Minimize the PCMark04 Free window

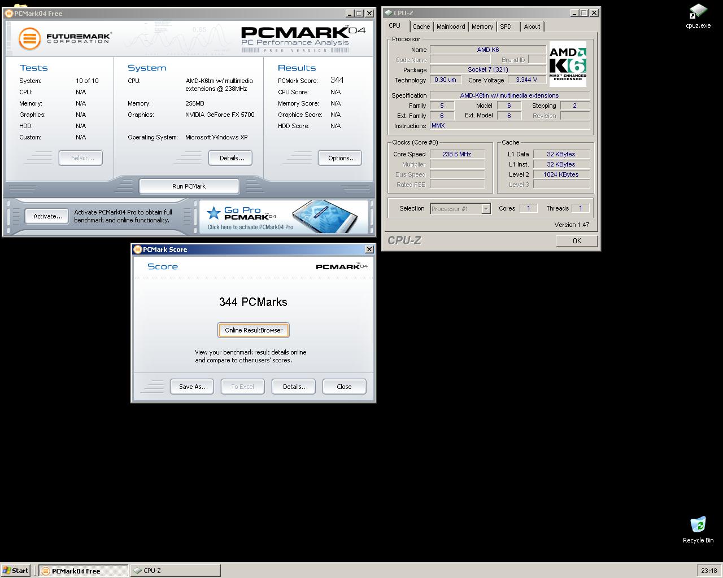pos(349,13)
